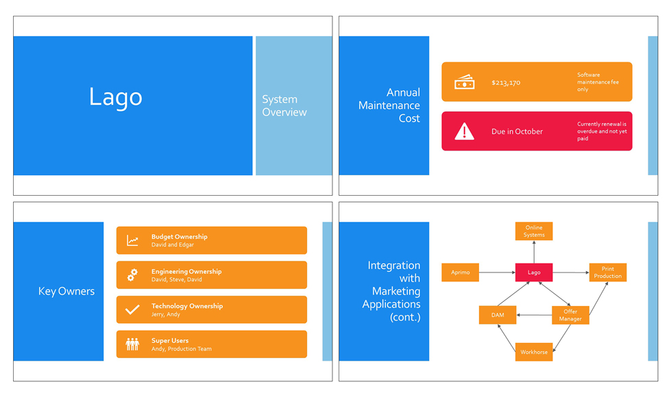Click the people group icon for Super Users
671x397 pixels.
[133, 344]
